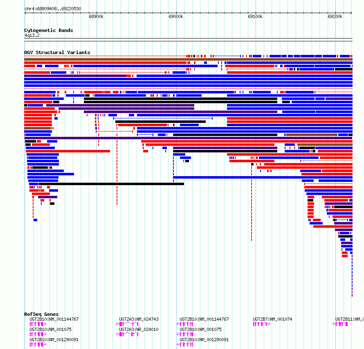Click the UGT2A3|NM_024743 gene label
Viewport: 364px width, 349px height.
point(139,319)
